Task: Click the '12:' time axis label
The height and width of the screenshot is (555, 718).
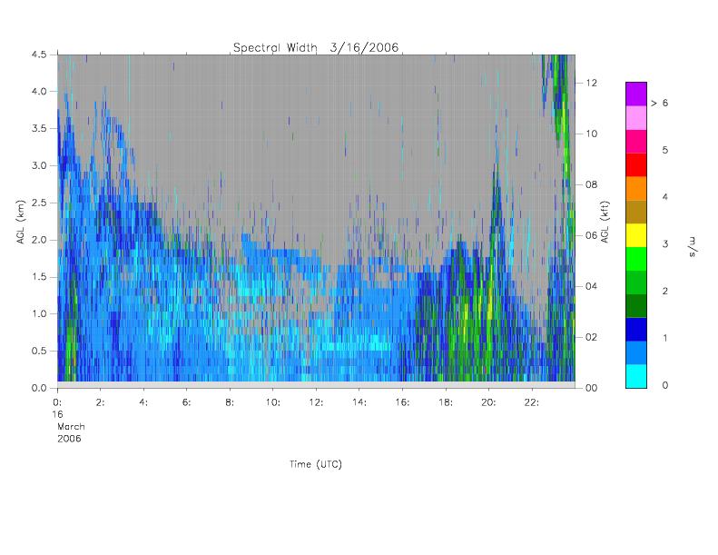Action: point(316,402)
